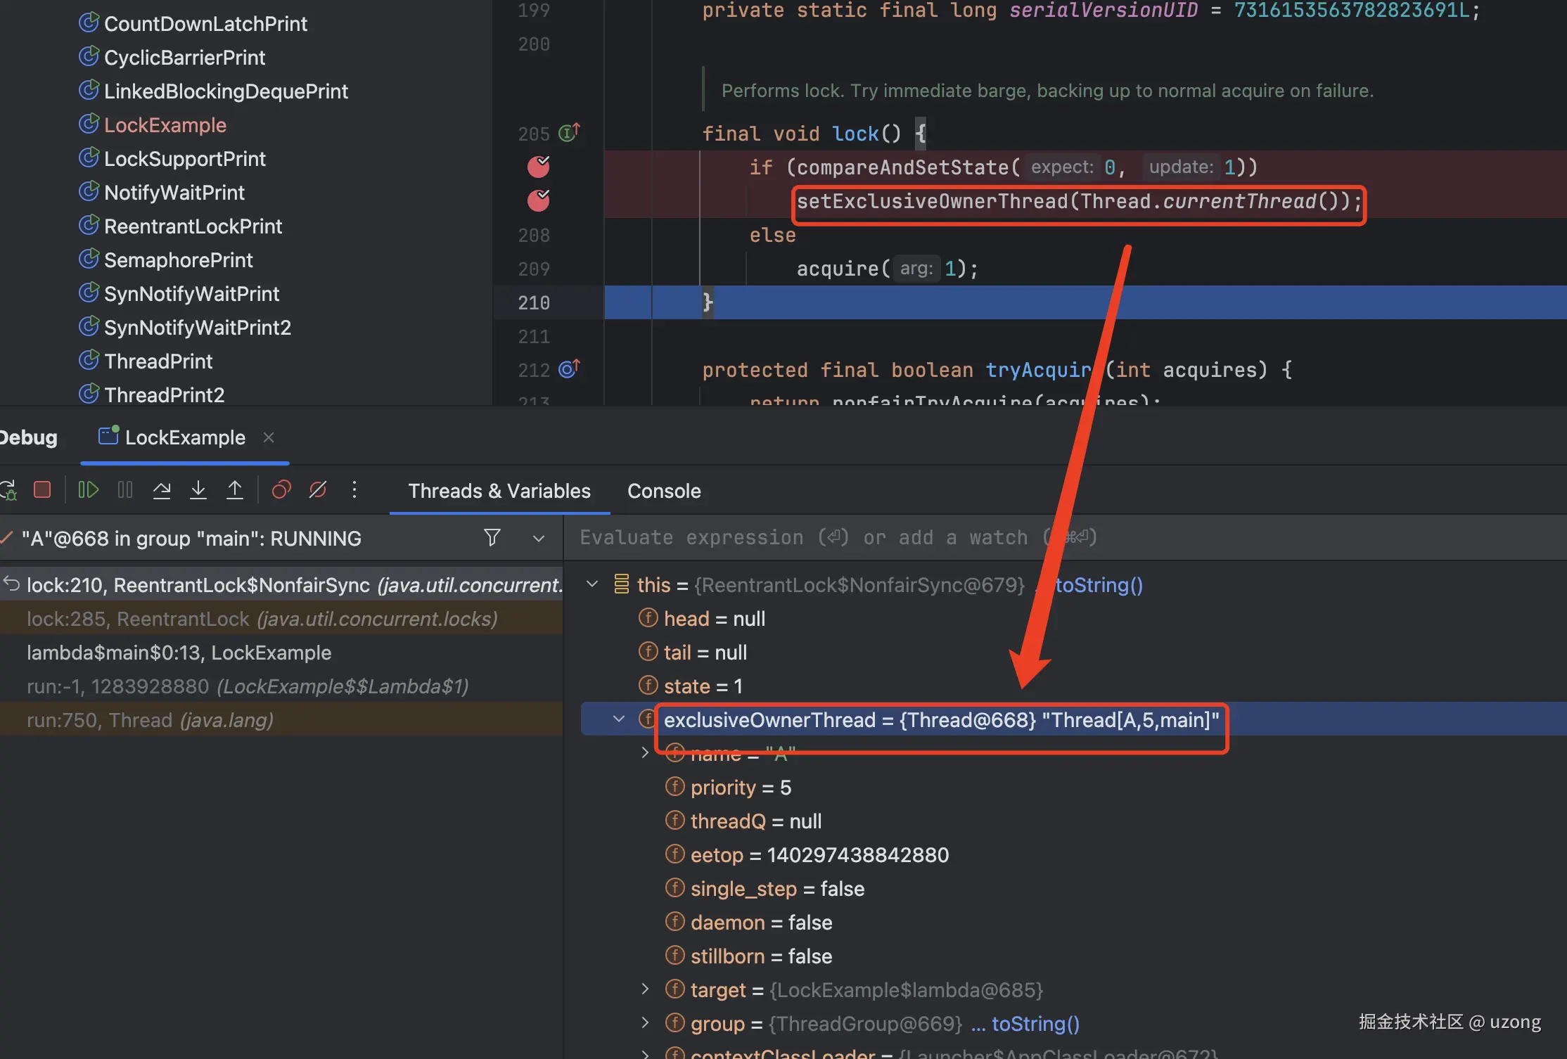Screen dimensions: 1567x1059
Task: Collapse the 'this' variable node
Action: click(592, 584)
